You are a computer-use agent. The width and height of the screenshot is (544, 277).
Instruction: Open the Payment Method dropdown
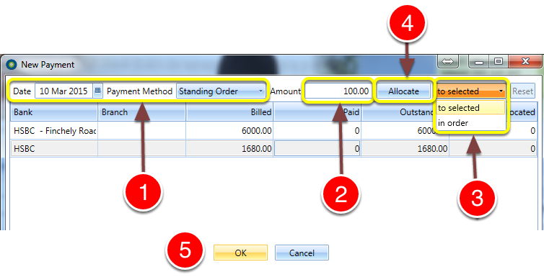221,91
